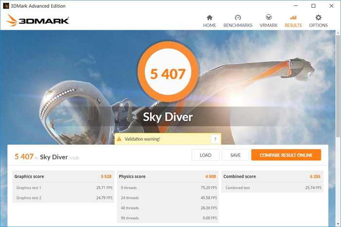Screen dimensions: 341x227
Task: Click COMPARE RESULT ONLINE button
Action: [x=286, y=155]
